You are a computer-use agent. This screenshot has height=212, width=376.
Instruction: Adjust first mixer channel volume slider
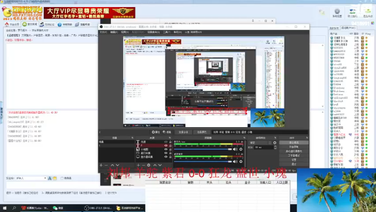[x=203, y=149]
